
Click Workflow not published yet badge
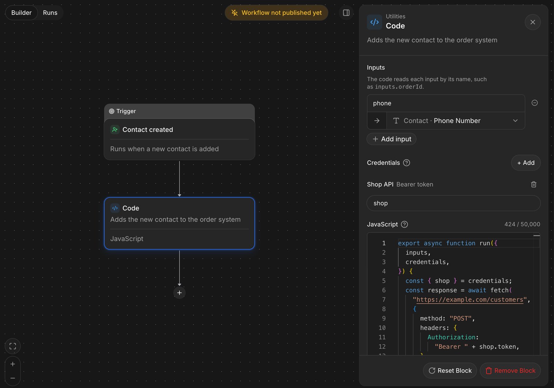[x=276, y=13]
